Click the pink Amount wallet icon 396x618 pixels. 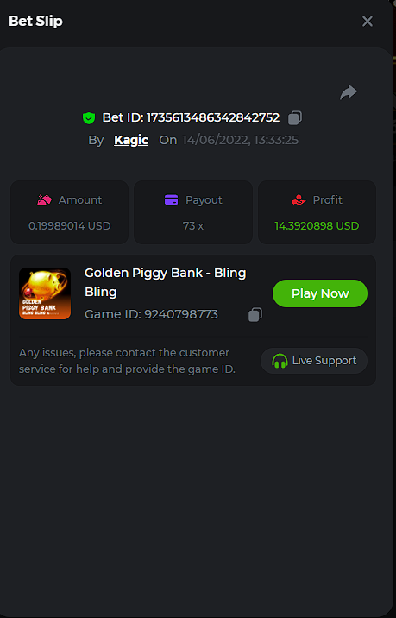point(45,200)
